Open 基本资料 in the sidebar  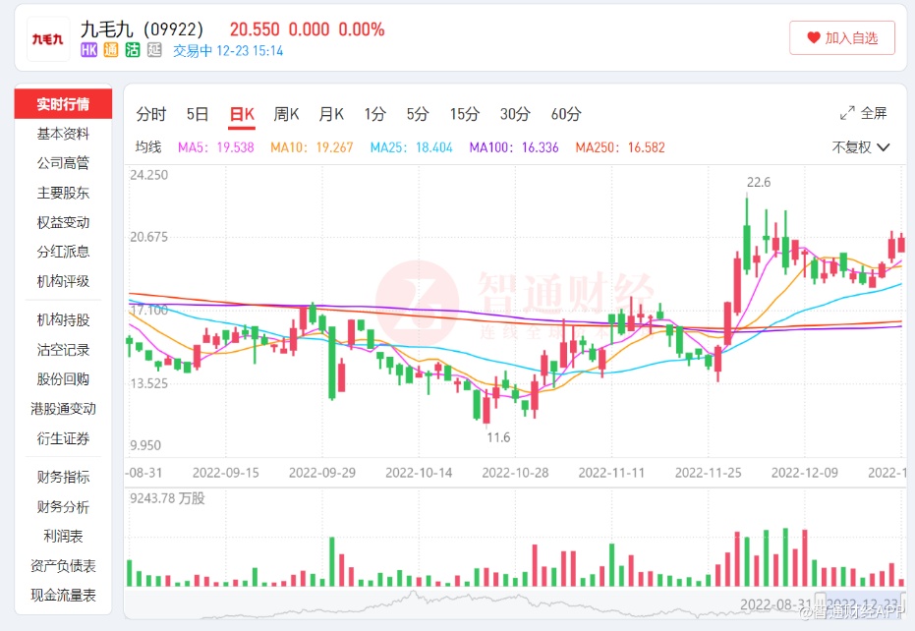point(63,134)
